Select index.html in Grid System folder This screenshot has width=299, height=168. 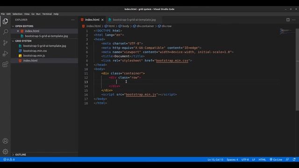(x=30, y=61)
